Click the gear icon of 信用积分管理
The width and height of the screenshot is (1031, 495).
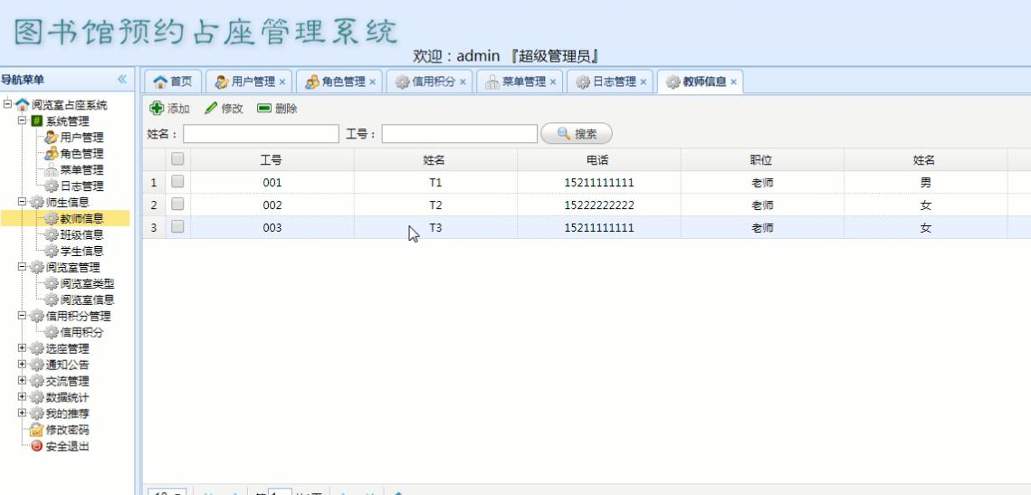[37, 316]
